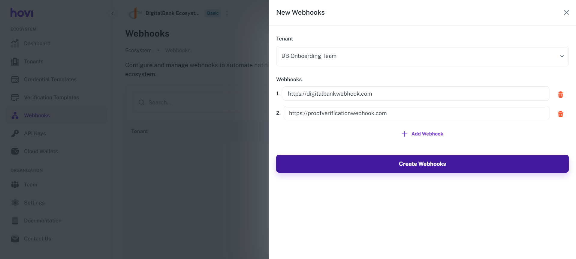Close the New Webhooks panel
The height and width of the screenshot is (259, 576).
point(566,13)
